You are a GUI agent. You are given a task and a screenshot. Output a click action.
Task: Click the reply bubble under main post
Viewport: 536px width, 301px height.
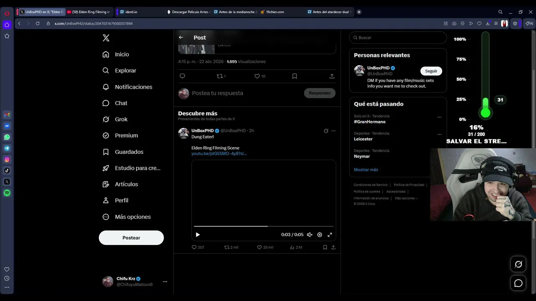182,76
